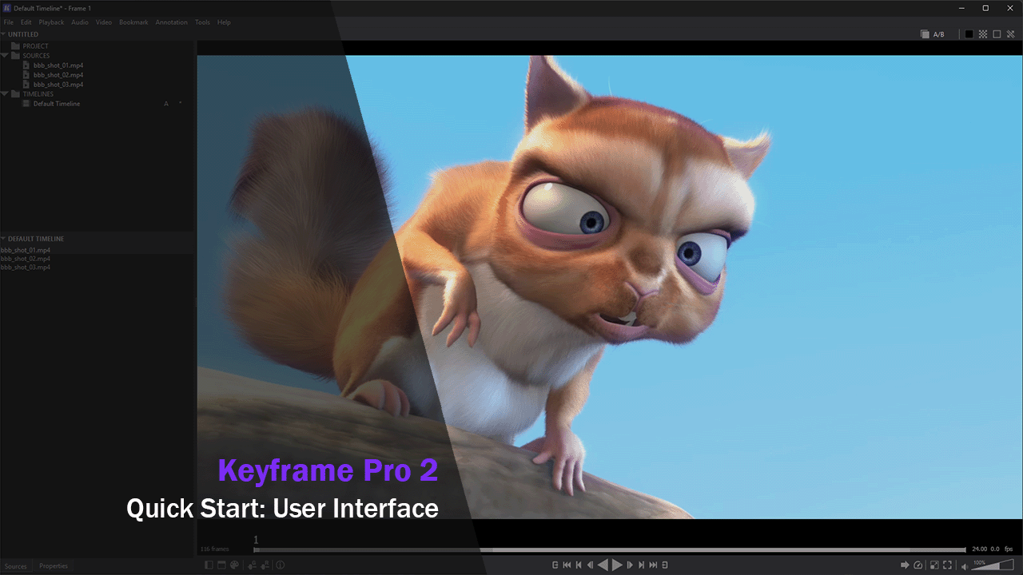Step forward one frame

(630, 565)
